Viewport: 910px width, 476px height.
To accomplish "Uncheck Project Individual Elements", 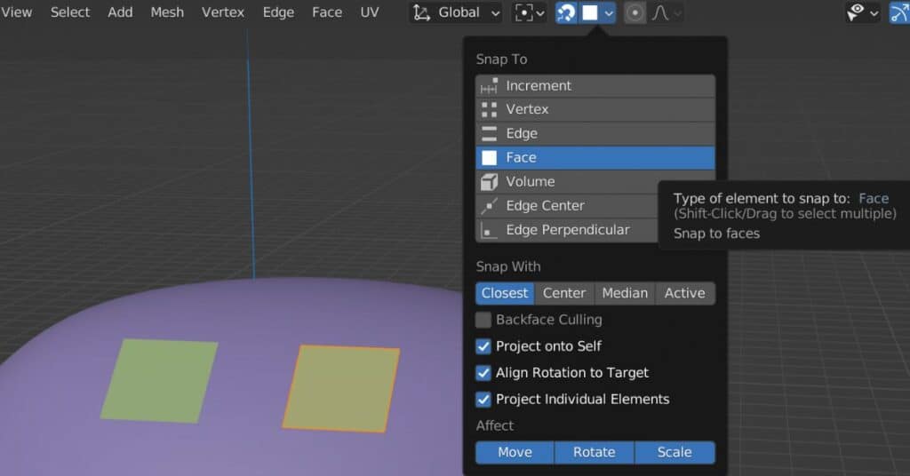I will pos(483,400).
